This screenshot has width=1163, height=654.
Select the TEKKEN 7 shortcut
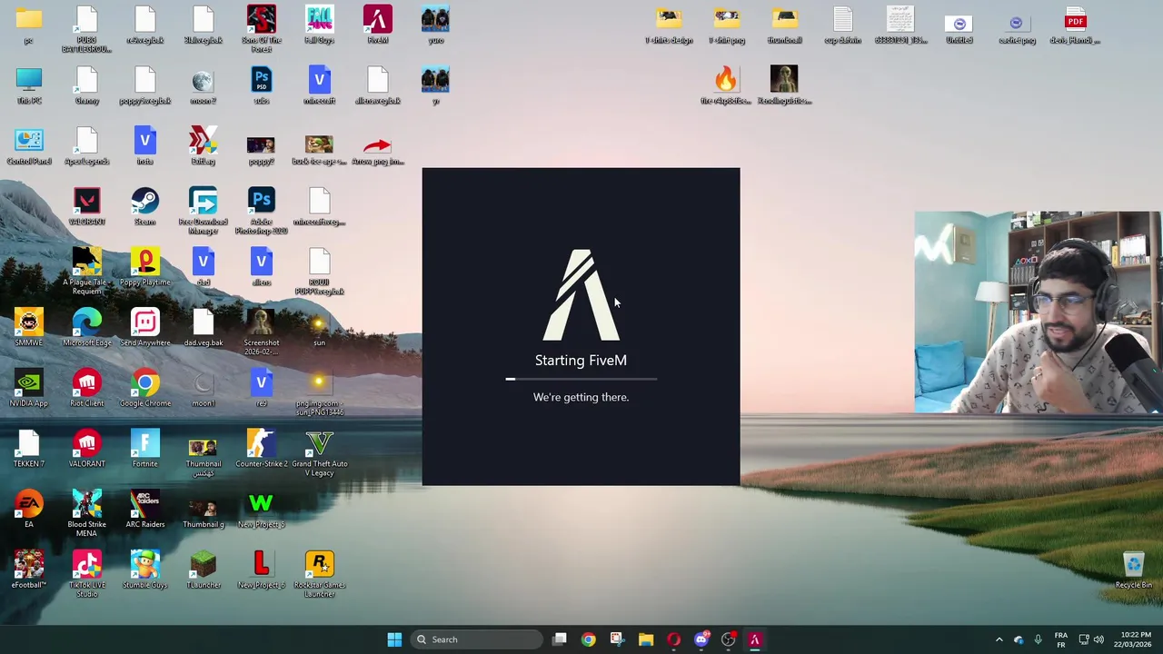28,449
